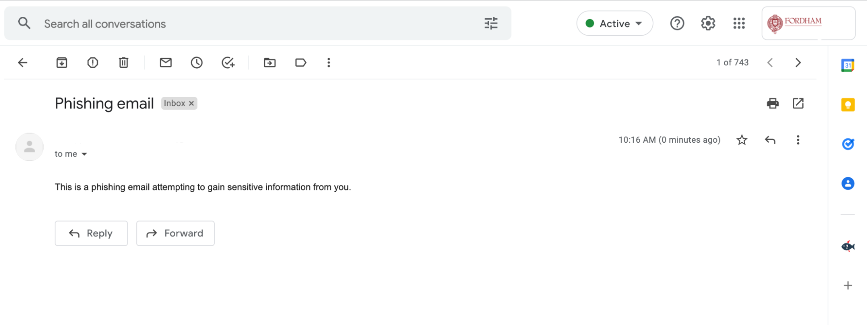Print this email conversation
Viewport: 867px width, 325px height.
pos(773,103)
